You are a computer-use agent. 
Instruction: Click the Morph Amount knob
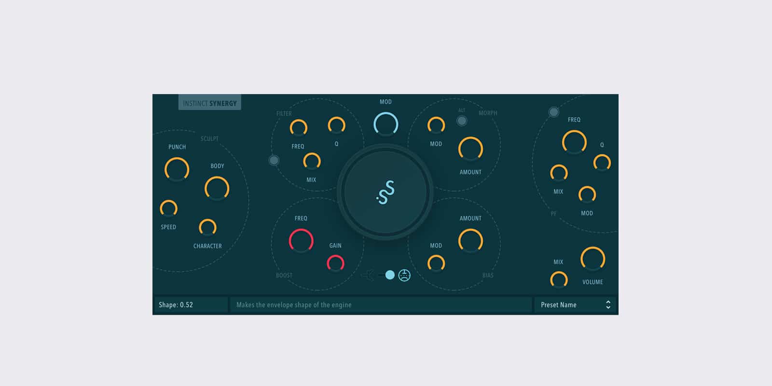pyautogui.click(x=470, y=149)
